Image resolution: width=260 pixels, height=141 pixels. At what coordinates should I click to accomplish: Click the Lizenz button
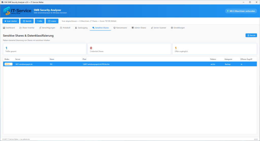pos(52,21)
